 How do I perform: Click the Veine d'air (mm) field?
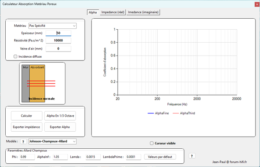pos(58,49)
